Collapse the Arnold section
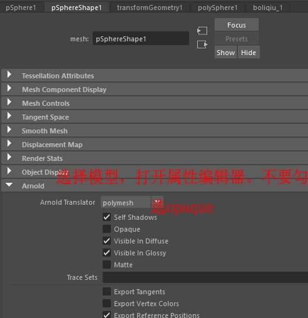The image size is (308, 318). click(155, 186)
